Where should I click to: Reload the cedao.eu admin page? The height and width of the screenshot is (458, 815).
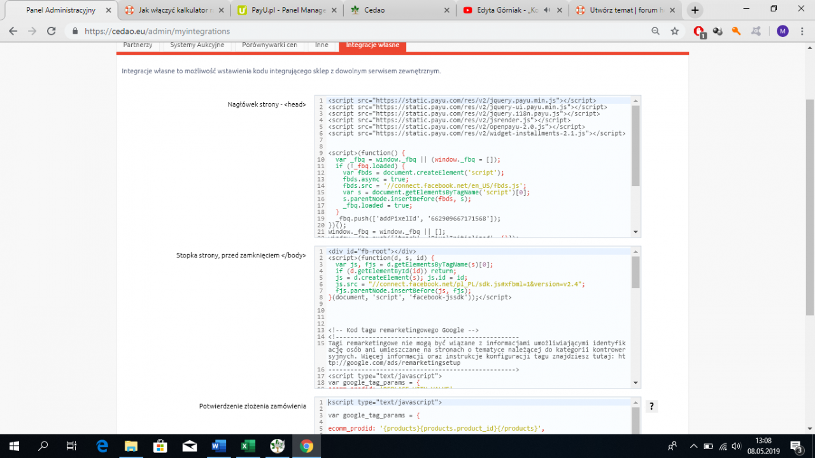(x=52, y=31)
